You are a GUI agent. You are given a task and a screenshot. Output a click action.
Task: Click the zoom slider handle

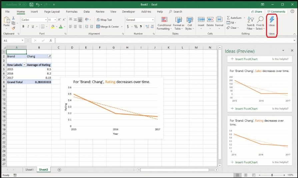click(x=272, y=175)
